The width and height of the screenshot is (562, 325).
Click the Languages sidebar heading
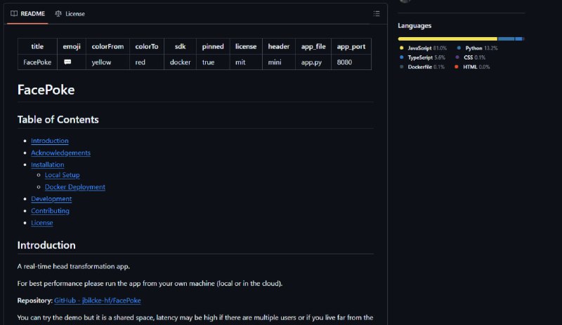pyautogui.click(x=414, y=26)
